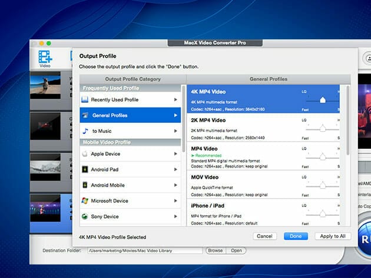Click the Cancel button
This screenshot has height=278, width=371.
tap(264, 236)
